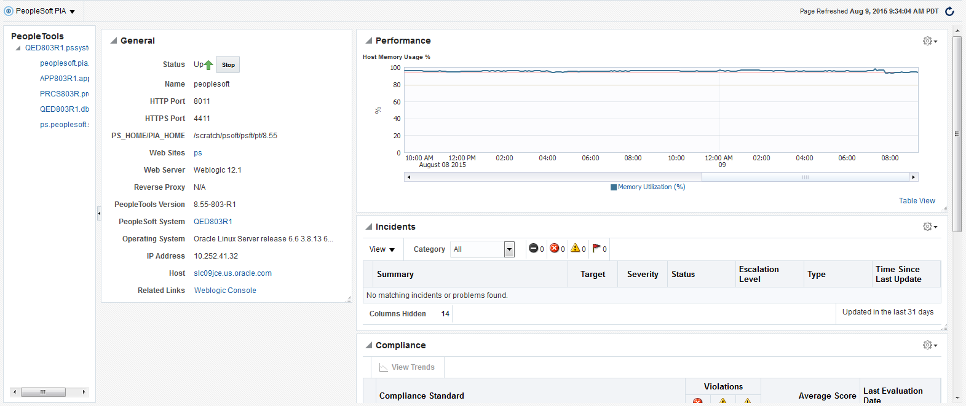Click page scrollbar up arrow
The width and height of the screenshot is (966, 406).
pos(957,30)
